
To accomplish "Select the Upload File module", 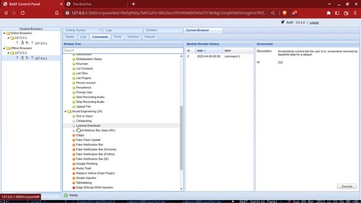I will pyautogui.click(x=83, y=107).
